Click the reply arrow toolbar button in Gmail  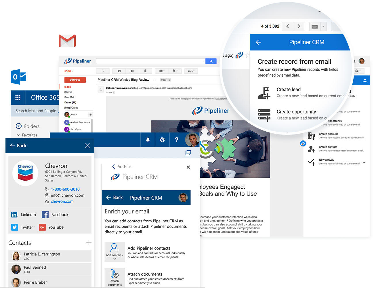103,71
